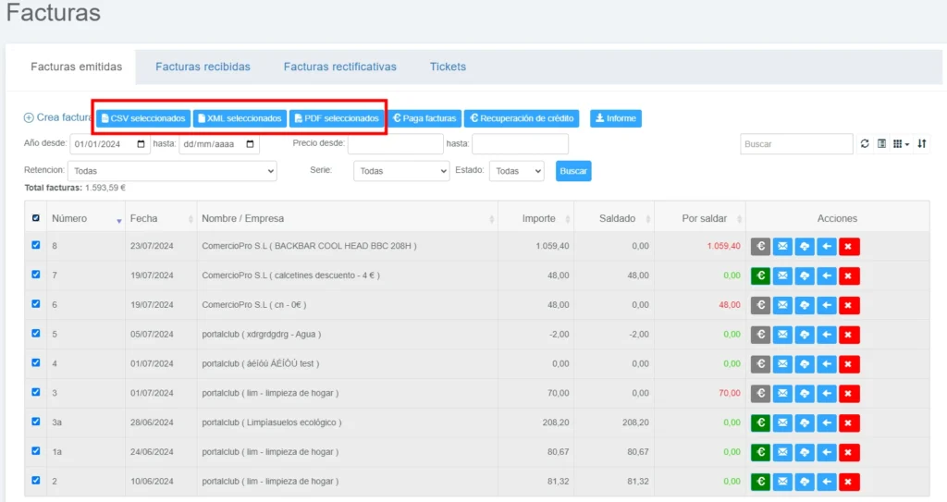Open the multi-sort arrows icon

[922, 144]
